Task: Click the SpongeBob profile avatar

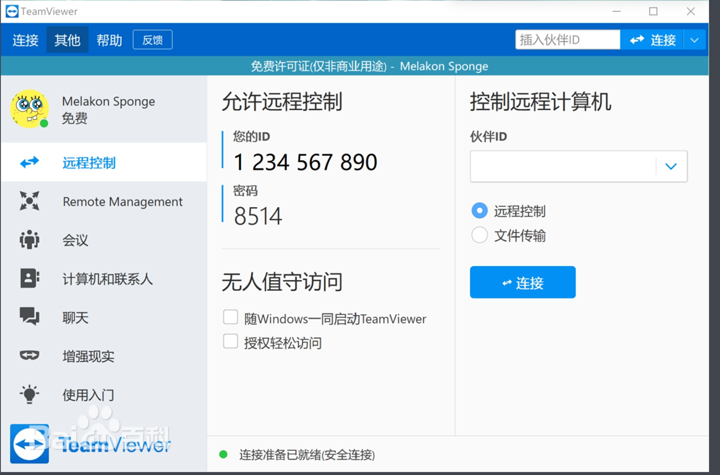Action: [30, 109]
